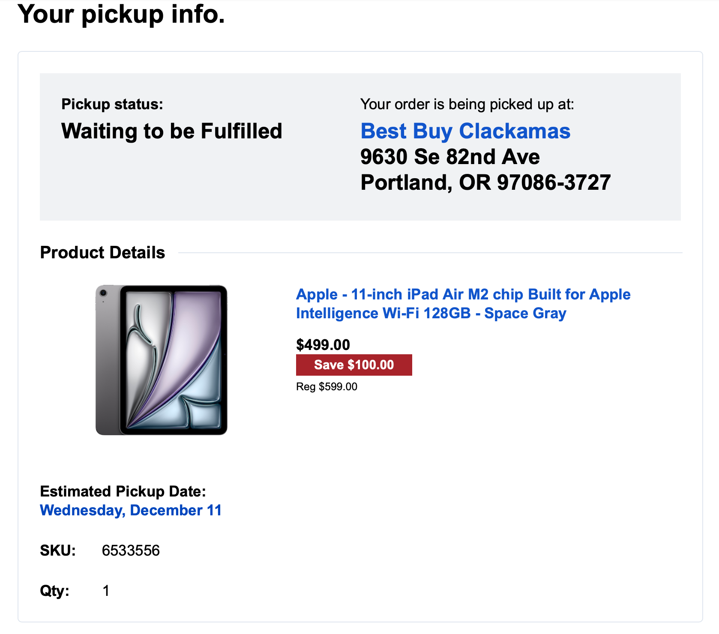This screenshot has width=719, height=634.
Task: Click the Reg $599.00 regular price
Action: [327, 387]
